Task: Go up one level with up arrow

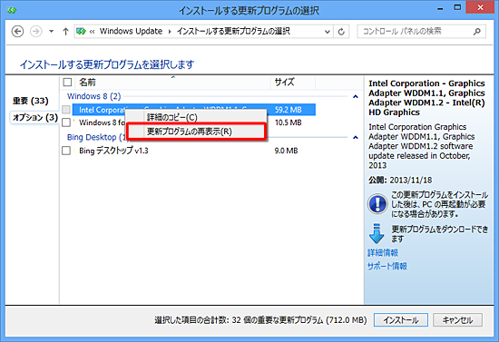Action: [x=65, y=32]
